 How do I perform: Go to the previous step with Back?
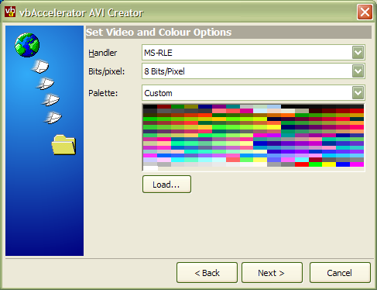click(207, 273)
